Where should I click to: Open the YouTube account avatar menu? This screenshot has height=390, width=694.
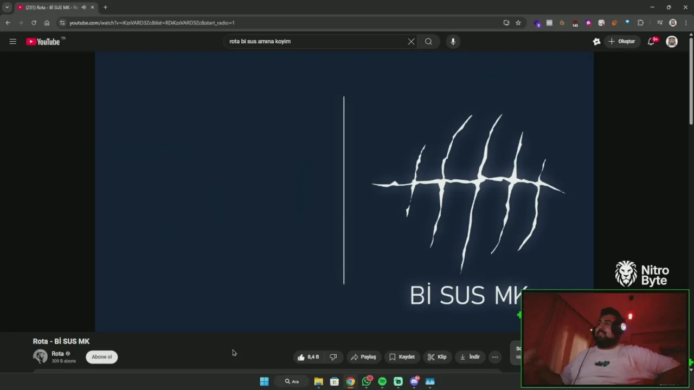click(672, 41)
